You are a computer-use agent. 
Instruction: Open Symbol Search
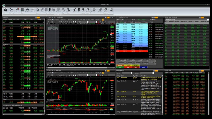point(88,11)
